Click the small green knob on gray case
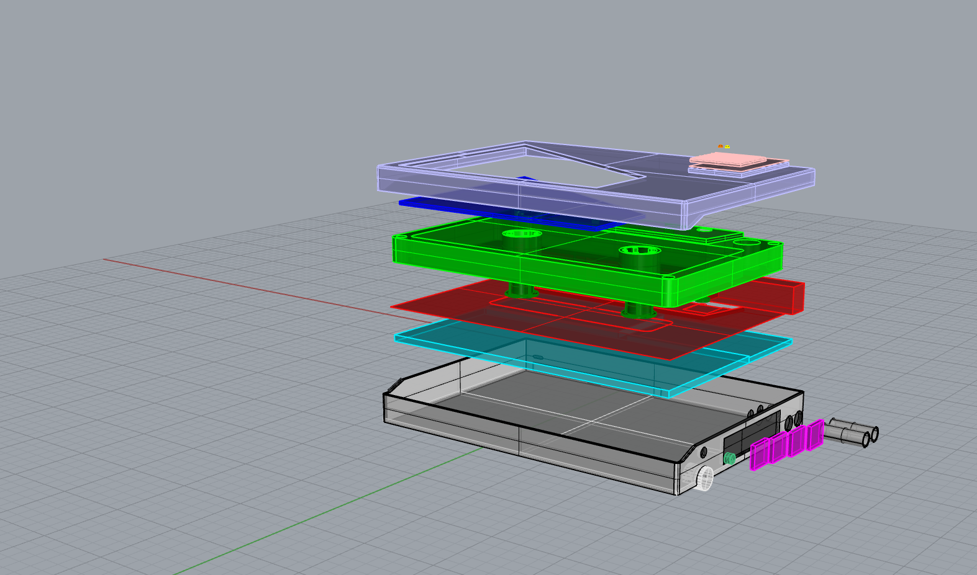 (730, 458)
